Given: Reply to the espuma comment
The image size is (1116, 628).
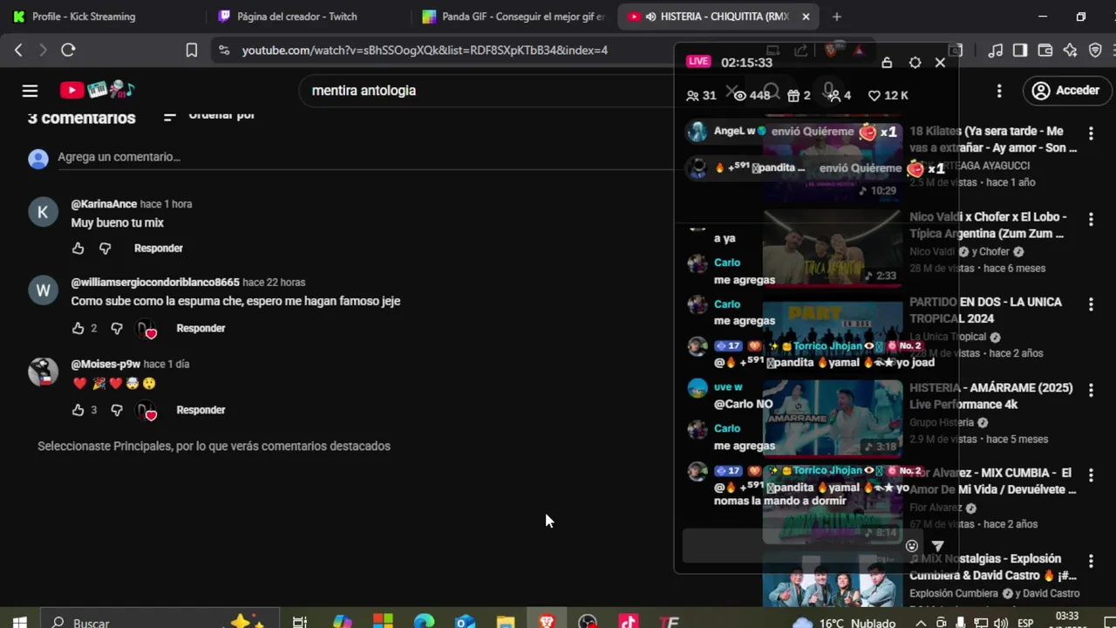Looking at the screenshot, I should pyautogui.click(x=201, y=329).
